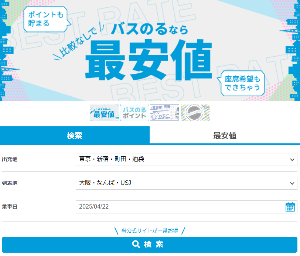Viewport: 300px width, 256px height.
Task: Click the main 最安値 hero banner
Action: tap(150, 50)
